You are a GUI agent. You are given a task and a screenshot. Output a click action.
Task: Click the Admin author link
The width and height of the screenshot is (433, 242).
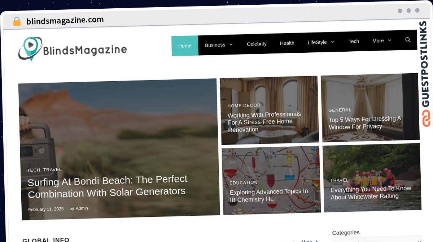pos(82,208)
